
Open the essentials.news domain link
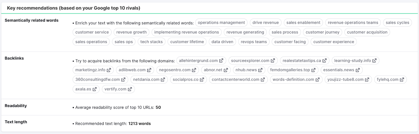[338, 70]
